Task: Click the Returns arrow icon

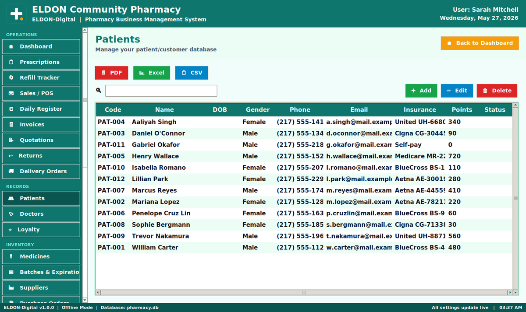Action: tap(11, 156)
